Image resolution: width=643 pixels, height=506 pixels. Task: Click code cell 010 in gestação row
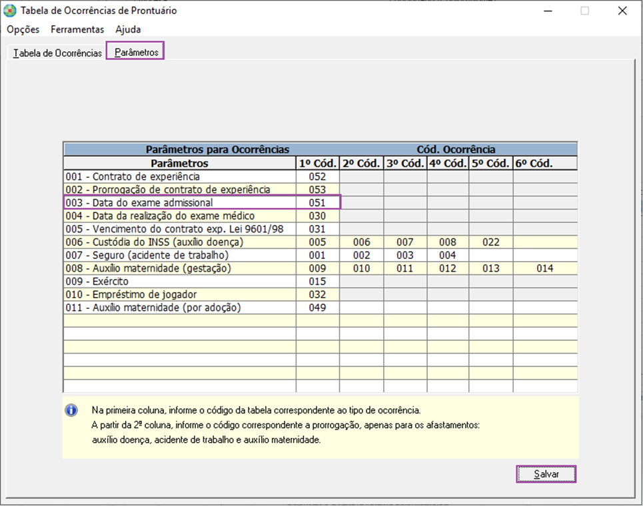[x=362, y=268]
